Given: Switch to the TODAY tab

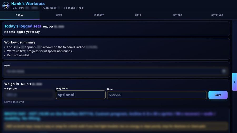Looking at the screenshot, I should [x=20, y=15].
